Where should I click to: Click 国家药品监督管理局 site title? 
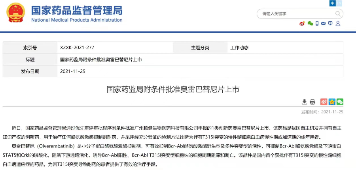click(x=77, y=10)
